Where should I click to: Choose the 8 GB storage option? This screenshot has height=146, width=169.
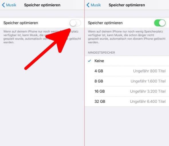coord(127,81)
